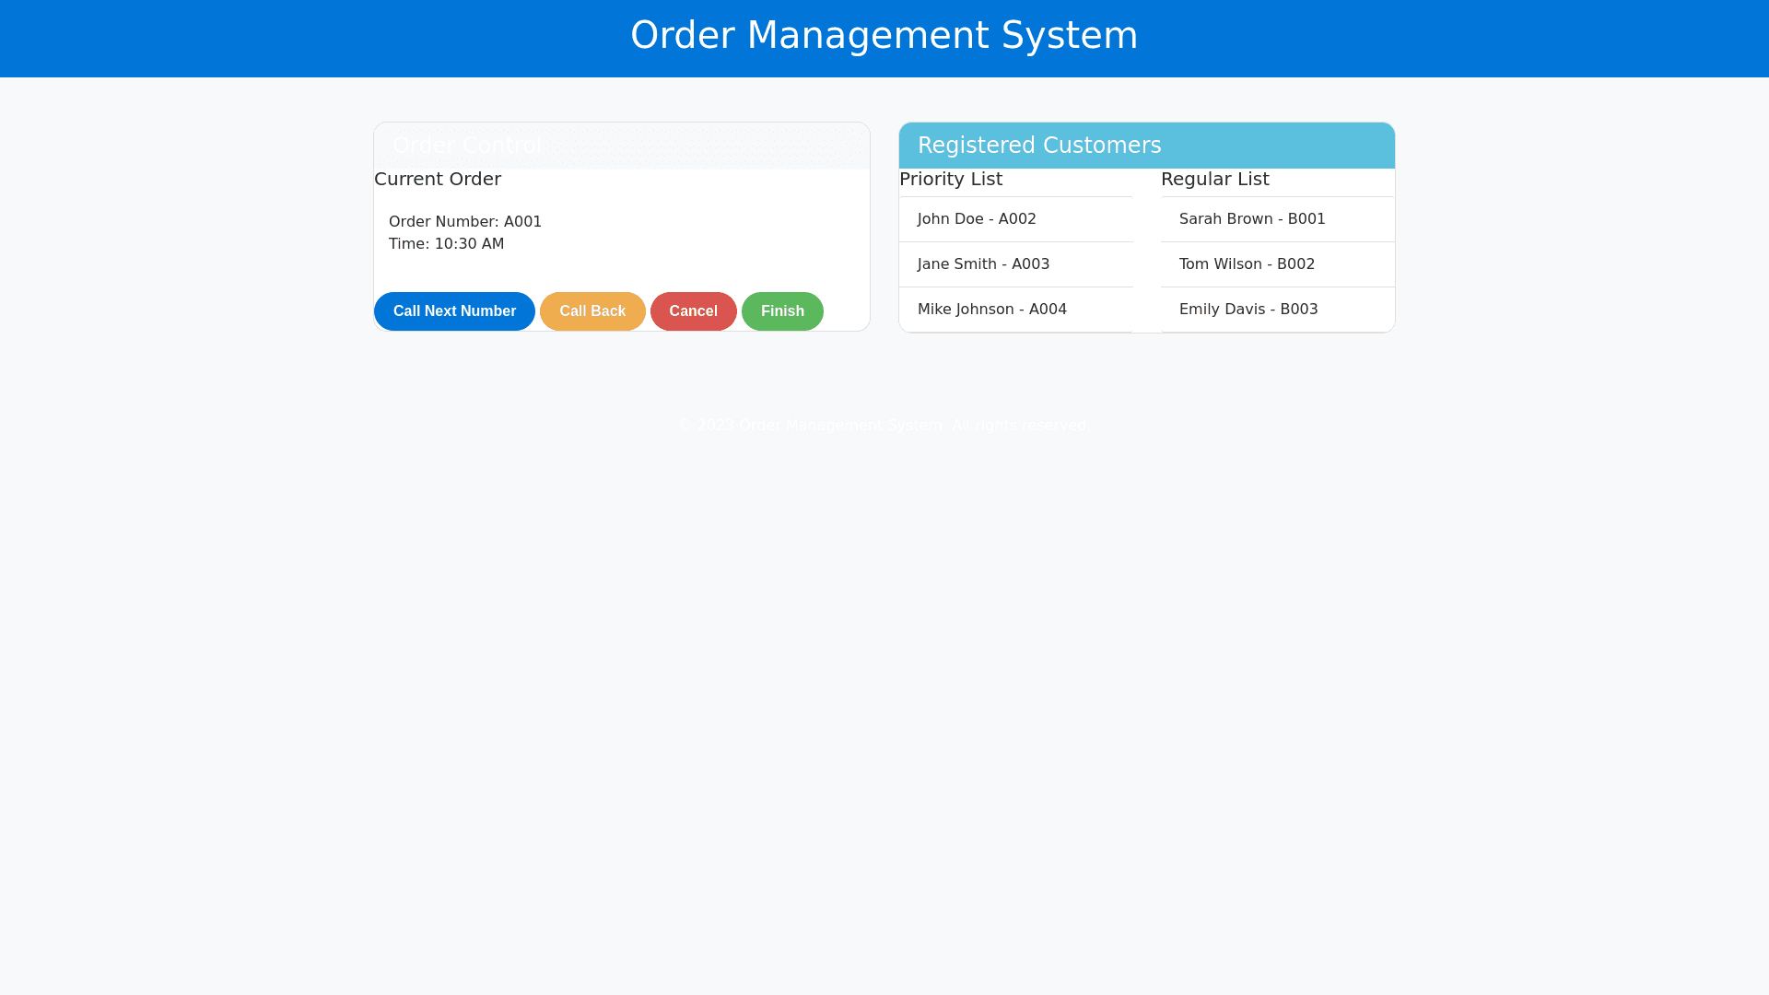Select John Doe - A002 entry
This screenshot has height=995, width=1769.
pyautogui.click(x=977, y=219)
